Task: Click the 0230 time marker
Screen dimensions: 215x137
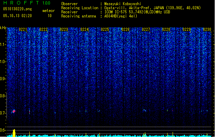Action: (x=207, y=29)
